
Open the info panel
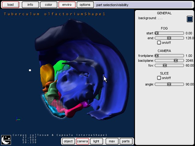tap(30, 5)
